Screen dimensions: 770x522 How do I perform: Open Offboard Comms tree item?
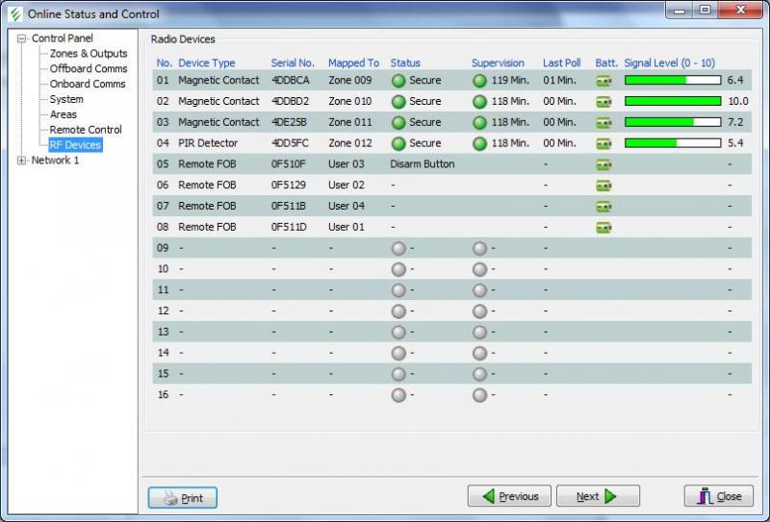click(x=89, y=69)
